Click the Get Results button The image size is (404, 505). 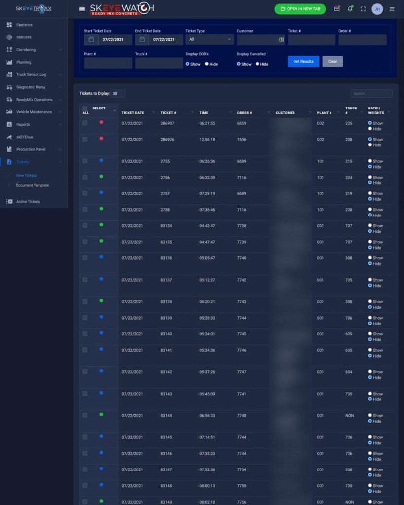click(x=303, y=61)
